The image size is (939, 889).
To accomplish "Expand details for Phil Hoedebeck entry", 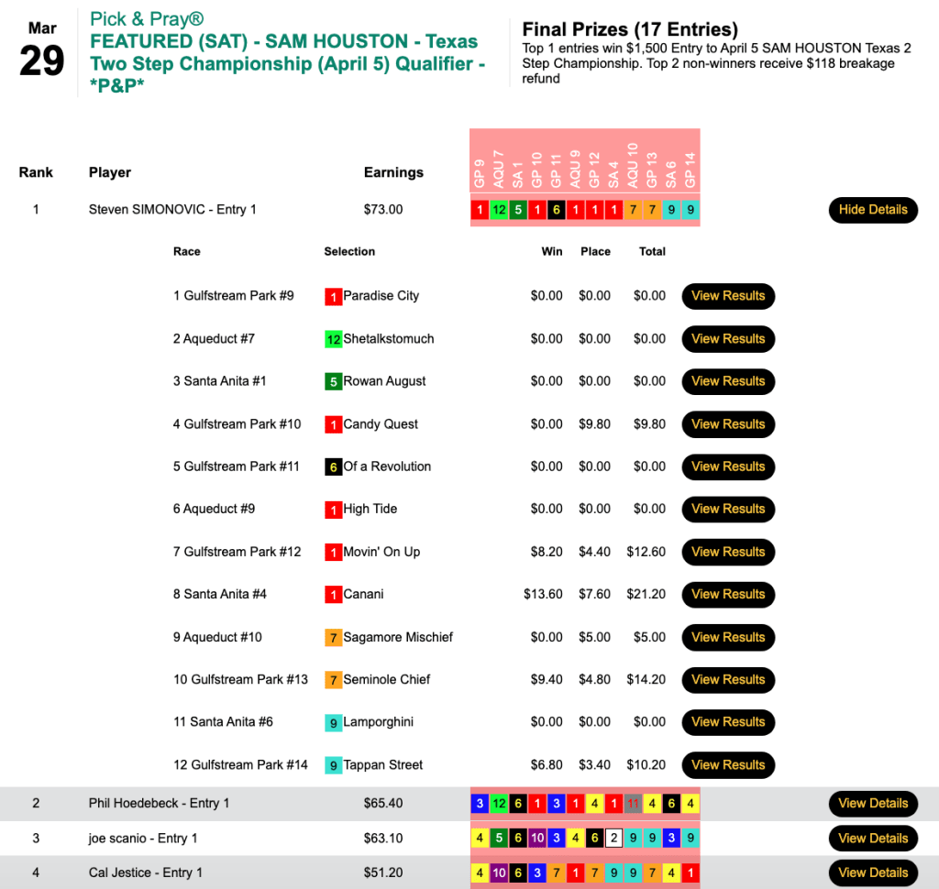I will 872,804.
